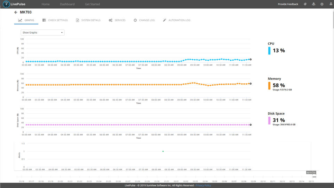Click the green alert dot on Alerts chart
This screenshot has width=334, height=188.
tap(163, 151)
